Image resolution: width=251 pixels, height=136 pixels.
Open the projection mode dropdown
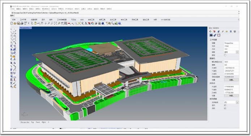237,52
